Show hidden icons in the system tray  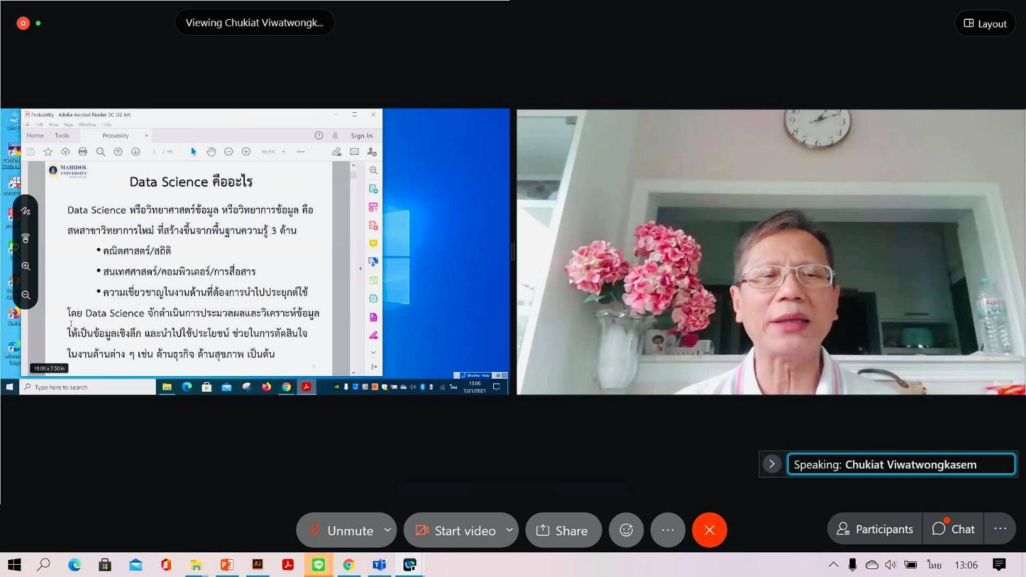pyautogui.click(x=833, y=565)
